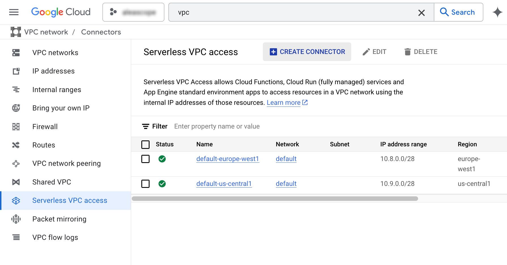Screen dimensions: 507x265
Task: Click the horizontal table scrollbar
Action: click(x=275, y=199)
